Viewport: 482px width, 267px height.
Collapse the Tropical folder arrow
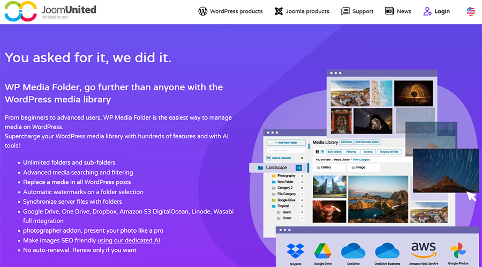(269, 206)
